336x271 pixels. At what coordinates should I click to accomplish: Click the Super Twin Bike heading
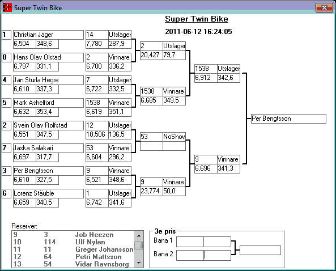click(197, 19)
